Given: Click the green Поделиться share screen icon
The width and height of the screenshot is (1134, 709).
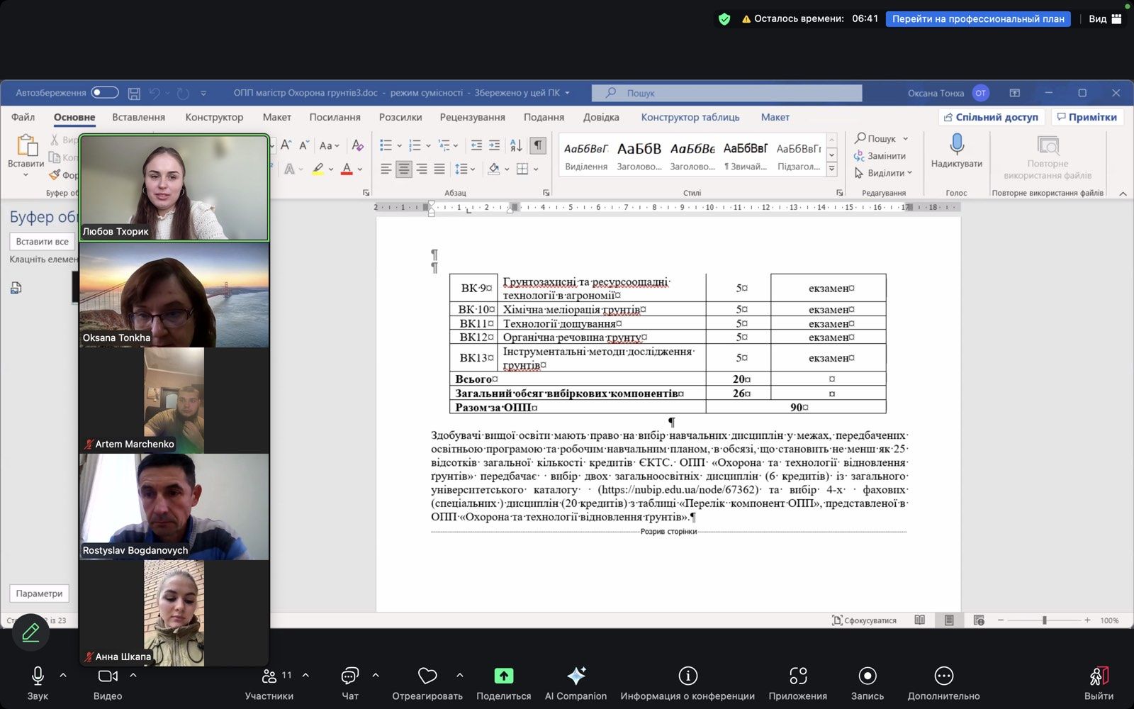Looking at the screenshot, I should tap(503, 676).
